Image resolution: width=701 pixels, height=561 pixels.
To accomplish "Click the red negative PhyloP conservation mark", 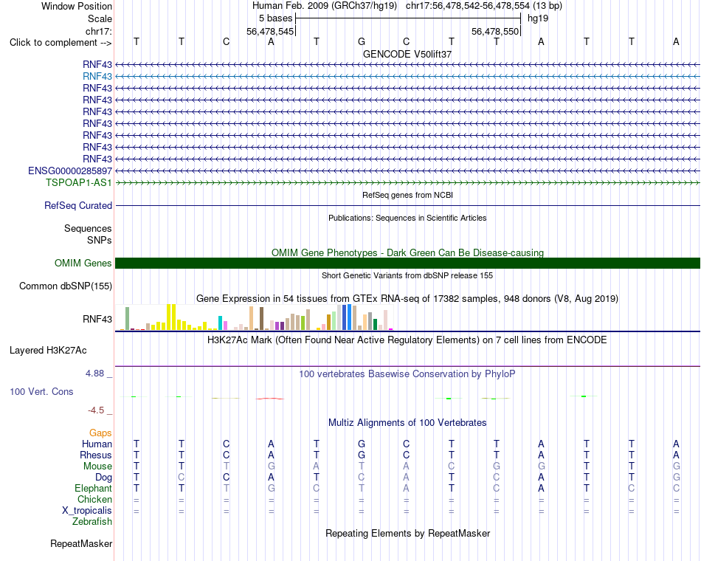I will click(x=269, y=398).
